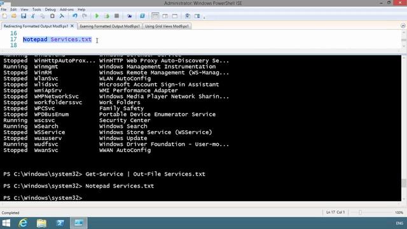
Task: Click the ENG language indicator in the taskbar
Action: click(399, 223)
